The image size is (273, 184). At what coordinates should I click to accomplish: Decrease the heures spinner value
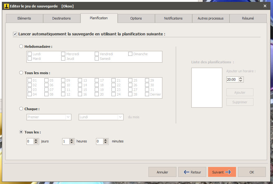pyautogui.click(x=72, y=143)
